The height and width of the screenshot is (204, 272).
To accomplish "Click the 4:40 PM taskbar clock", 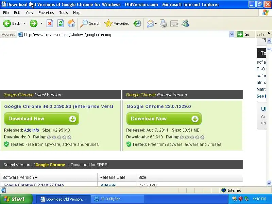I will 259,199.
